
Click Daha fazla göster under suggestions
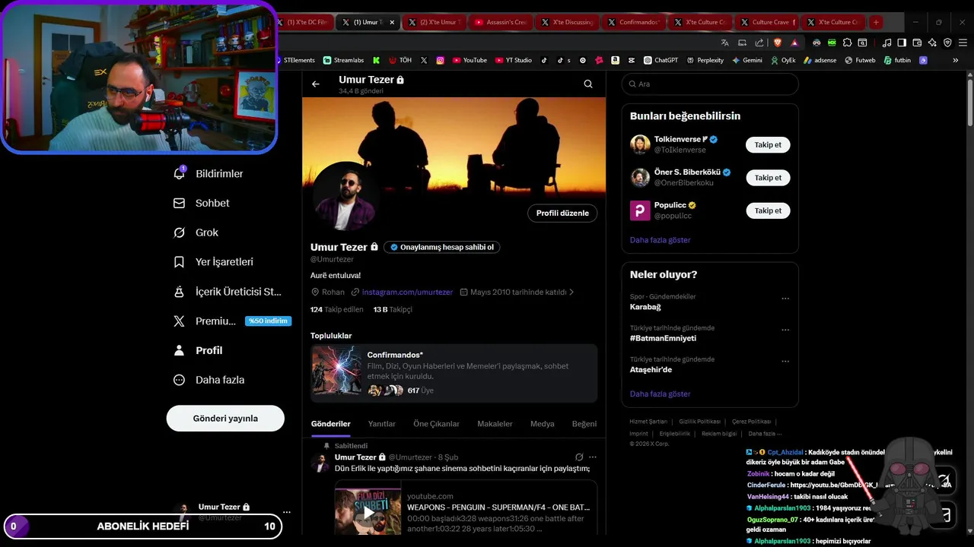[x=660, y=240]
